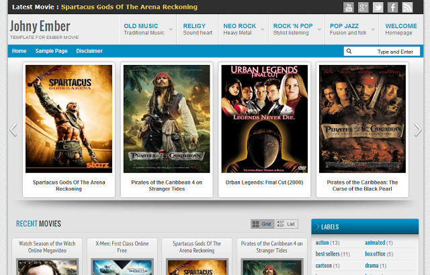
Task: Open the NEO ROCK menu item
Action: 240,30
